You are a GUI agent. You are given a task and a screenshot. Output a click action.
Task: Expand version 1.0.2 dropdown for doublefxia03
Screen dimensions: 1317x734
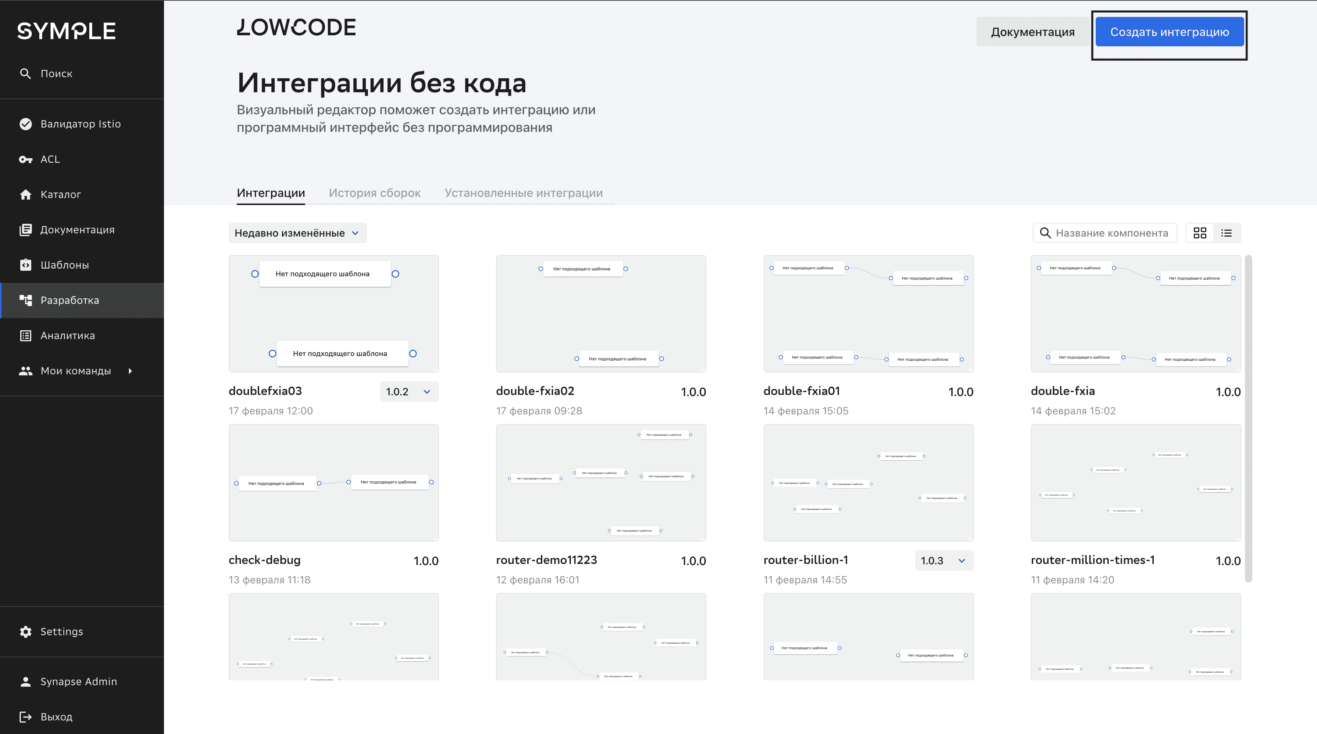click(409, 392)
